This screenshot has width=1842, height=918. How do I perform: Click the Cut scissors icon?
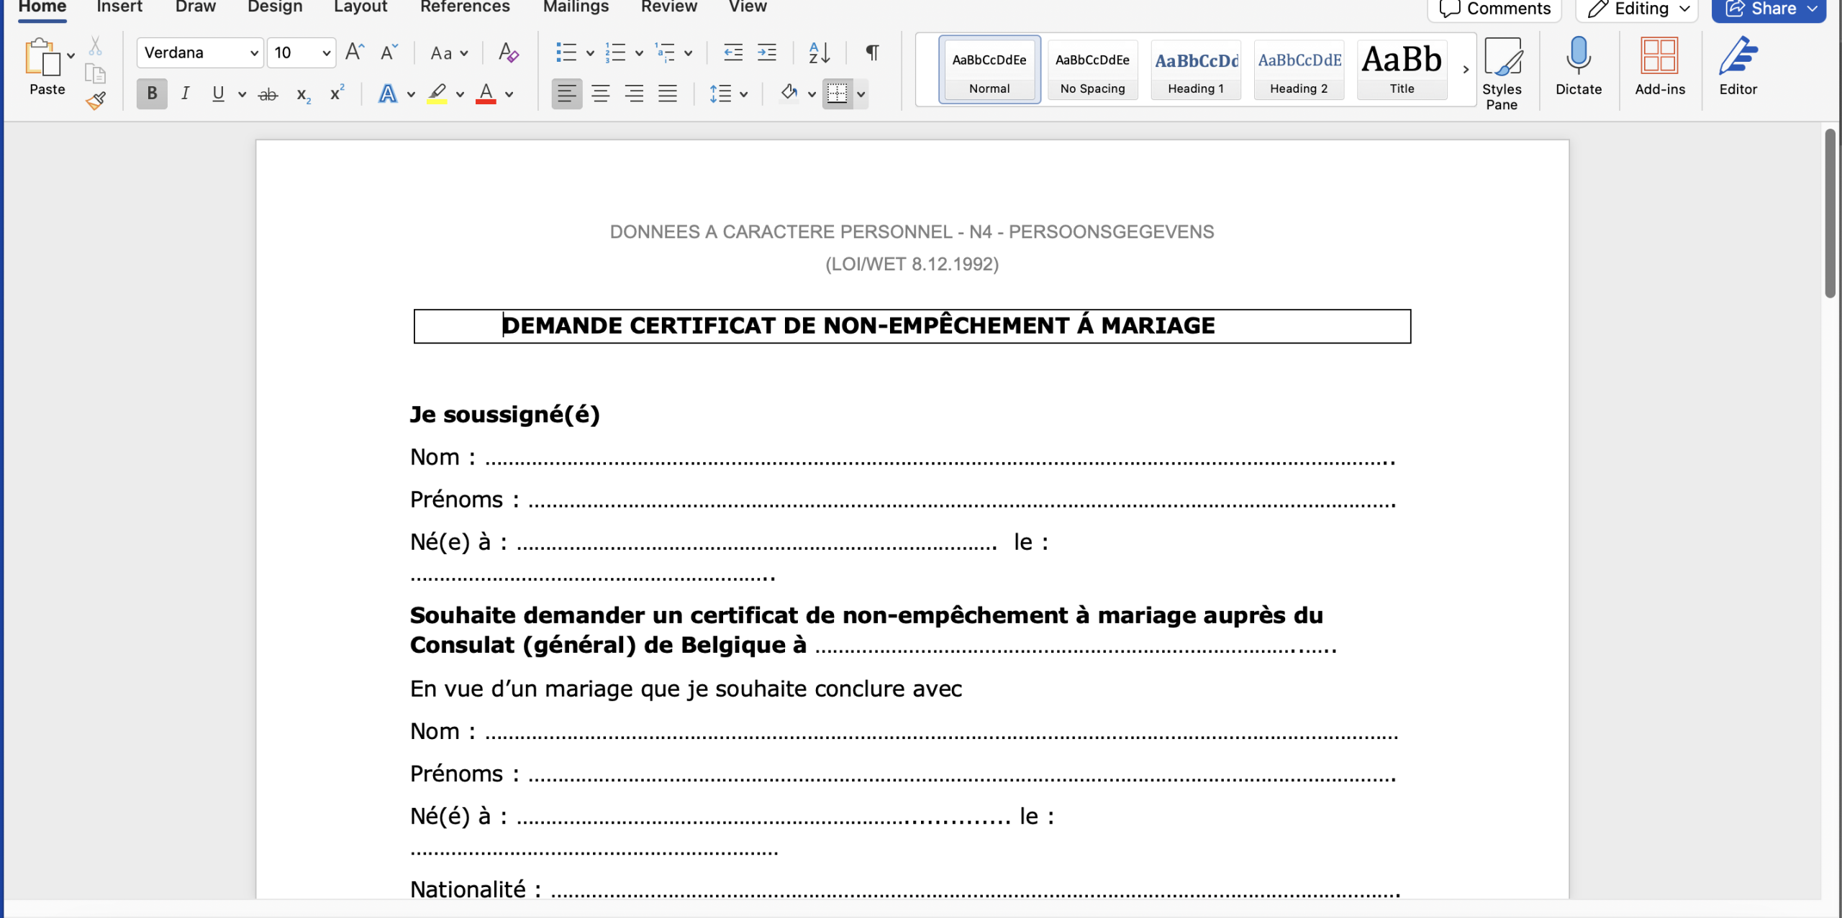[x=95, y=47]
